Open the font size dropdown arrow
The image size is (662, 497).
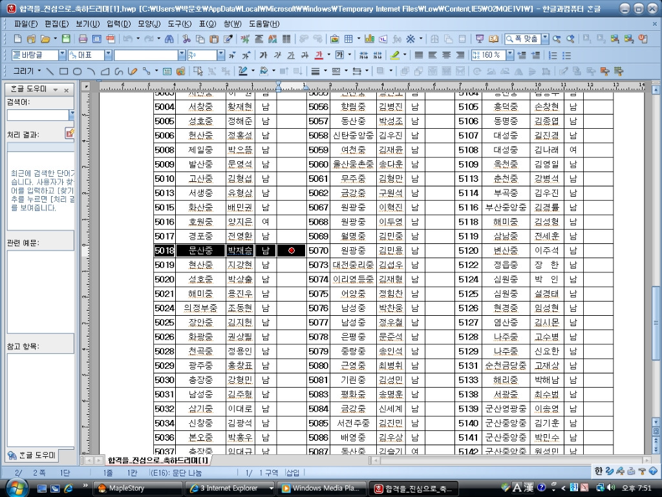pos(221,55)
